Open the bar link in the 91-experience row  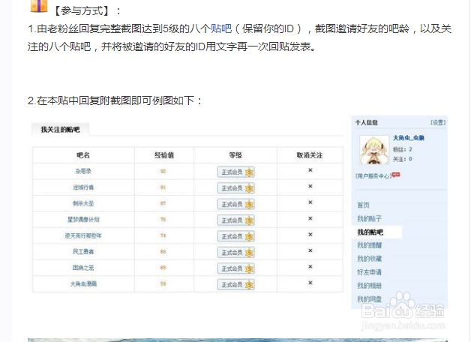(83, 187)
